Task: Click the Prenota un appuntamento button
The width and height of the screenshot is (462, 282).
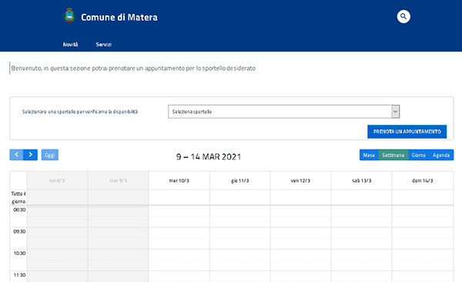Action: pos(407,132)
